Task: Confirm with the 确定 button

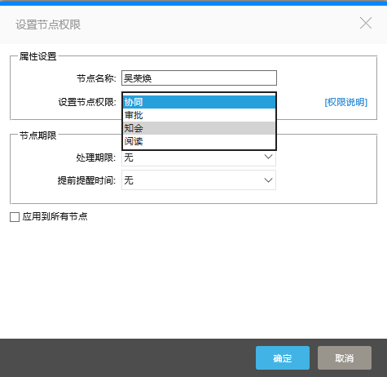Action: pyautogui.click(x=283, y=357)
